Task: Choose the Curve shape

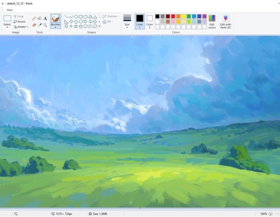Action: point(71,17)
